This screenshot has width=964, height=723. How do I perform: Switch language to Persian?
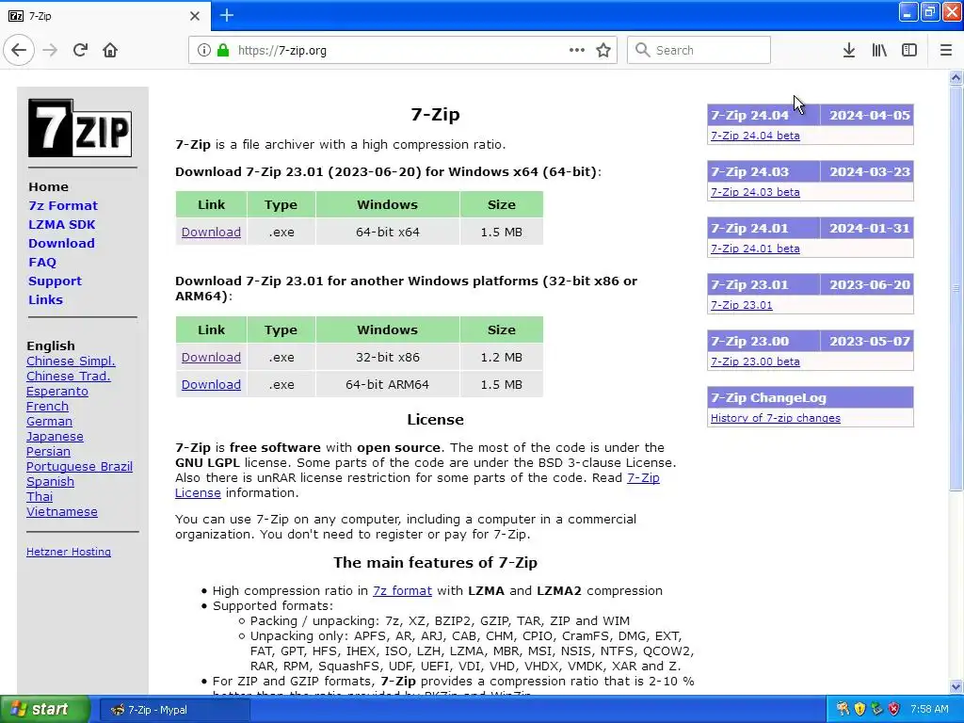click(x=48, y=451)
